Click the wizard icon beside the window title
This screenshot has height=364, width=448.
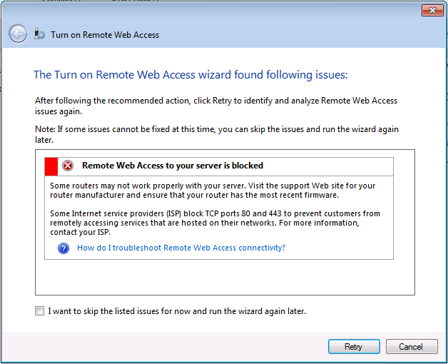40,34
